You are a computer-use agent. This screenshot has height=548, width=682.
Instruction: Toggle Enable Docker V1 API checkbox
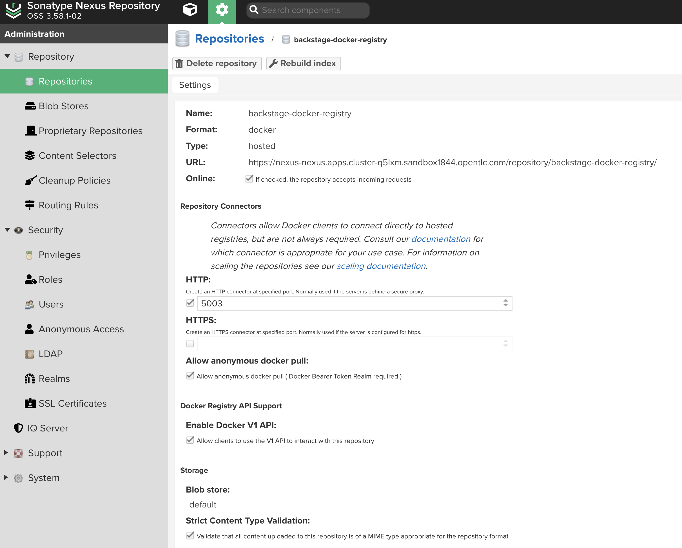coord(190,440)
